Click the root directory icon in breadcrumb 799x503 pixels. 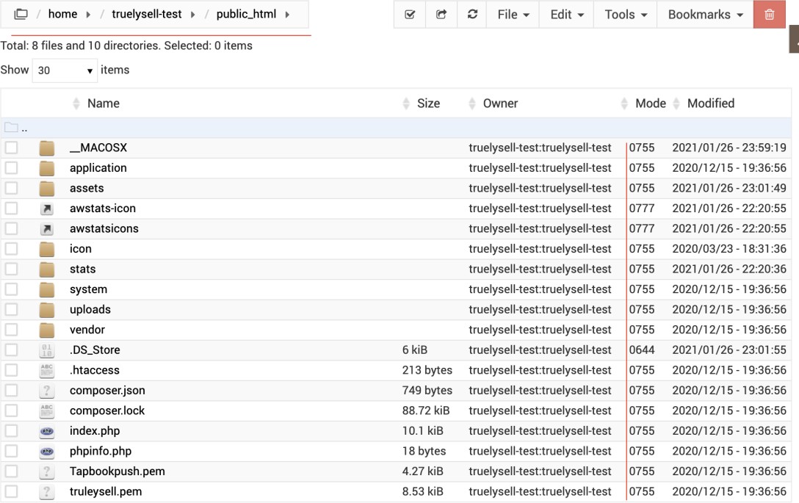pos(21,15)
